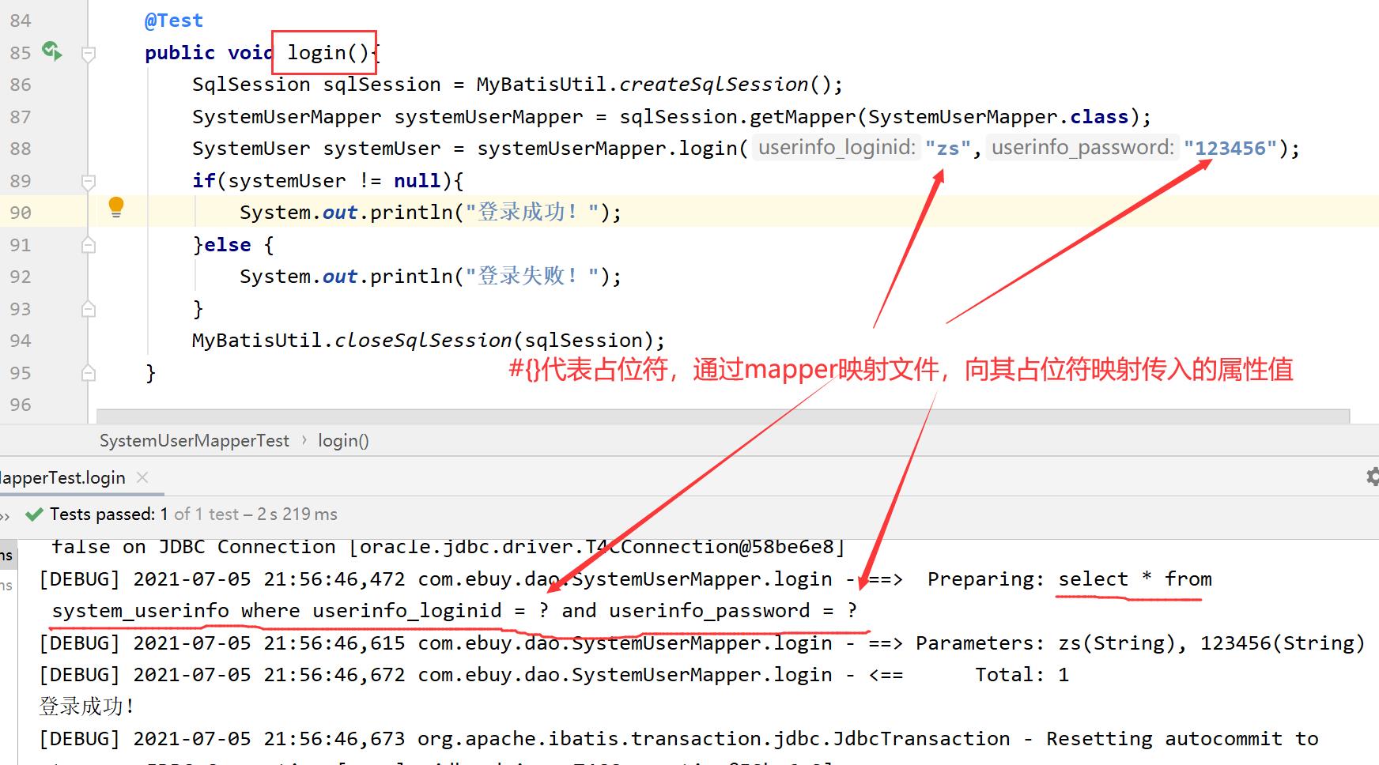
Task: Click the "登录失败！" println string on line 92
Action: click(x=531, y=277)
